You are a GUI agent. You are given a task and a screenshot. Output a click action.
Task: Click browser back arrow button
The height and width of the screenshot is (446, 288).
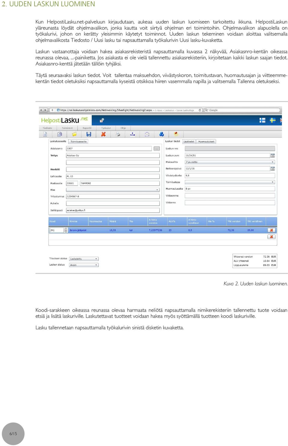point(41,110)
